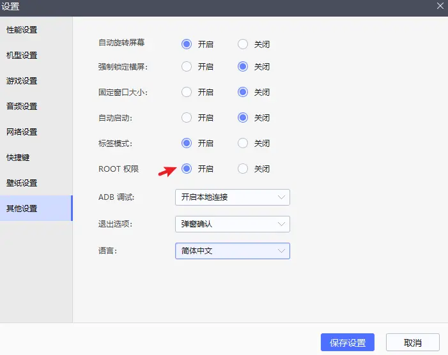Expand the ADB 调试 dropdown
This screenshot has height=355, width=448.
tap(233, 197)
